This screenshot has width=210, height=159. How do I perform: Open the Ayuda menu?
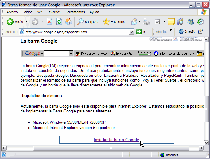(94, 12)
